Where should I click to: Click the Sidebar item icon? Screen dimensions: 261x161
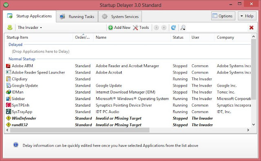coord(8,98)
